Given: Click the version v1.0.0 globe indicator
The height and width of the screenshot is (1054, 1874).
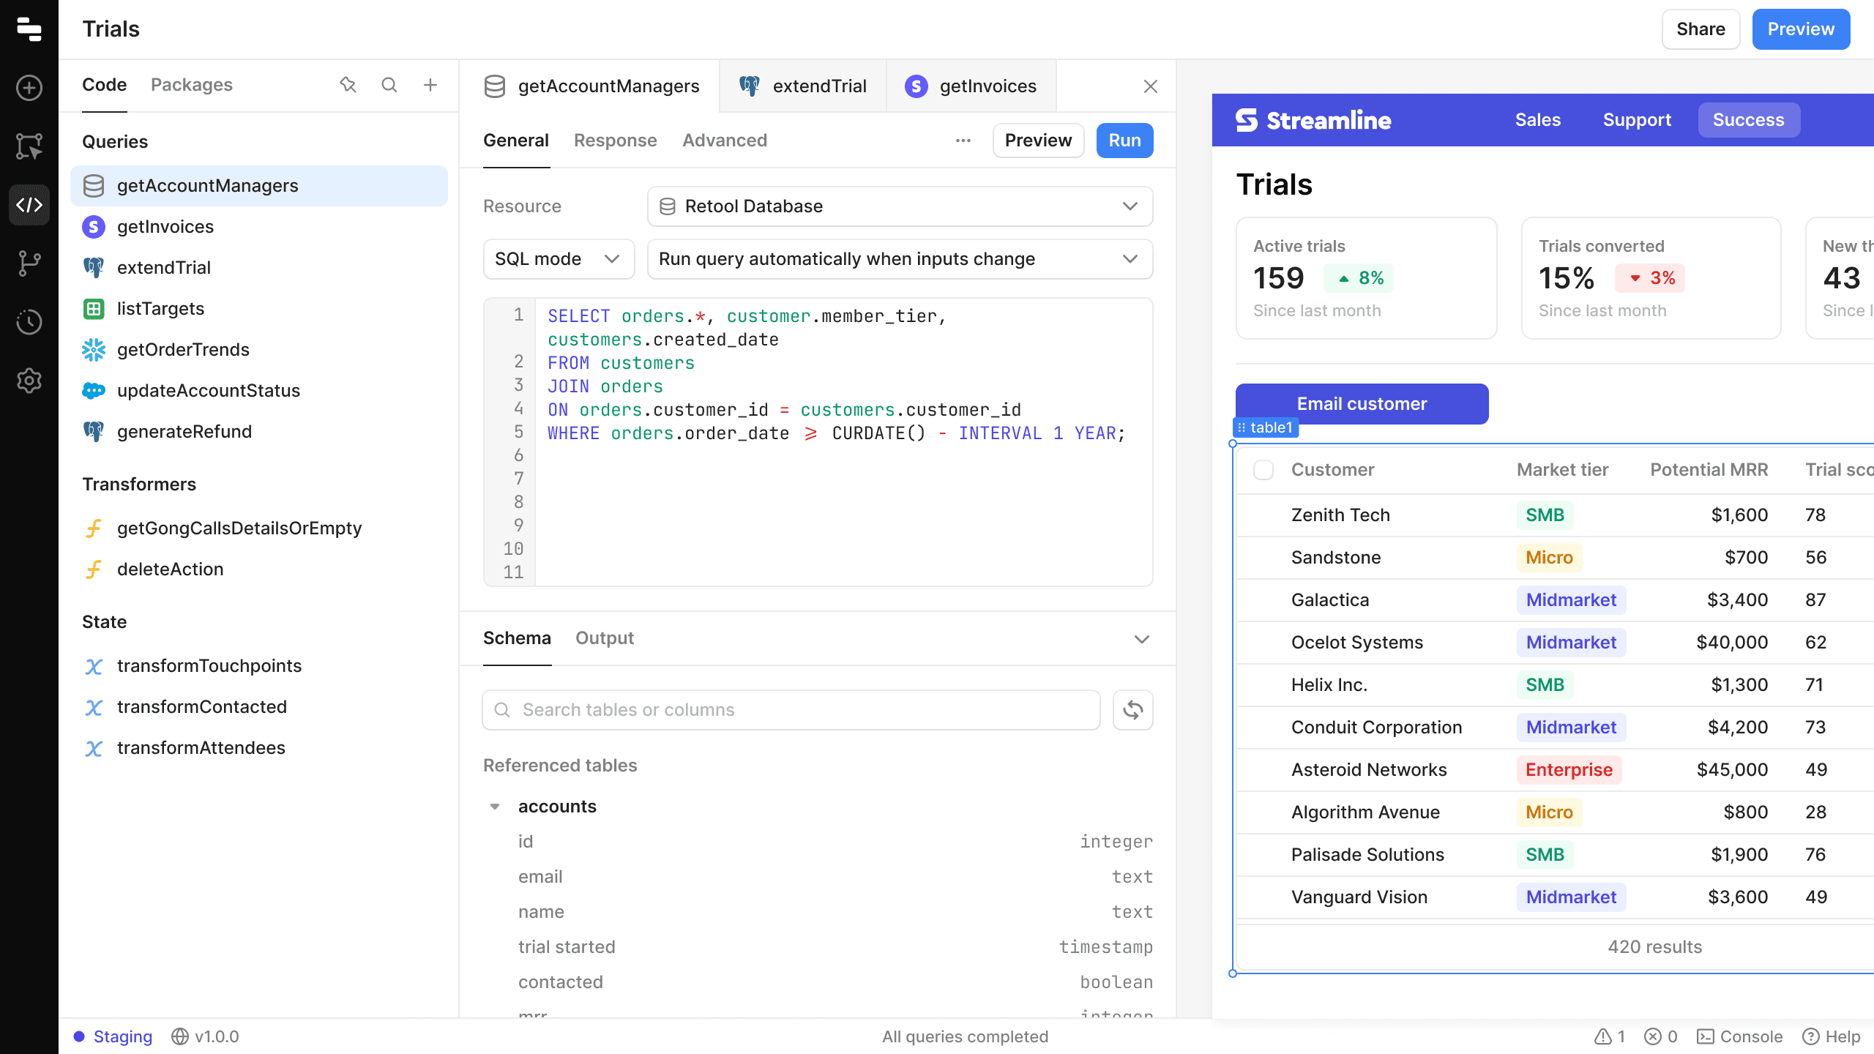Looking at the screenshot, I should [x=205, y=1036].
